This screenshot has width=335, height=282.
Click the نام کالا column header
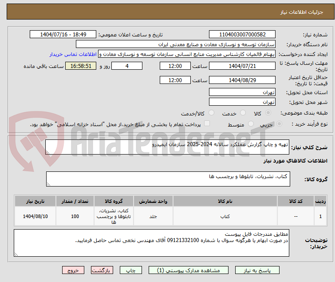225,201
